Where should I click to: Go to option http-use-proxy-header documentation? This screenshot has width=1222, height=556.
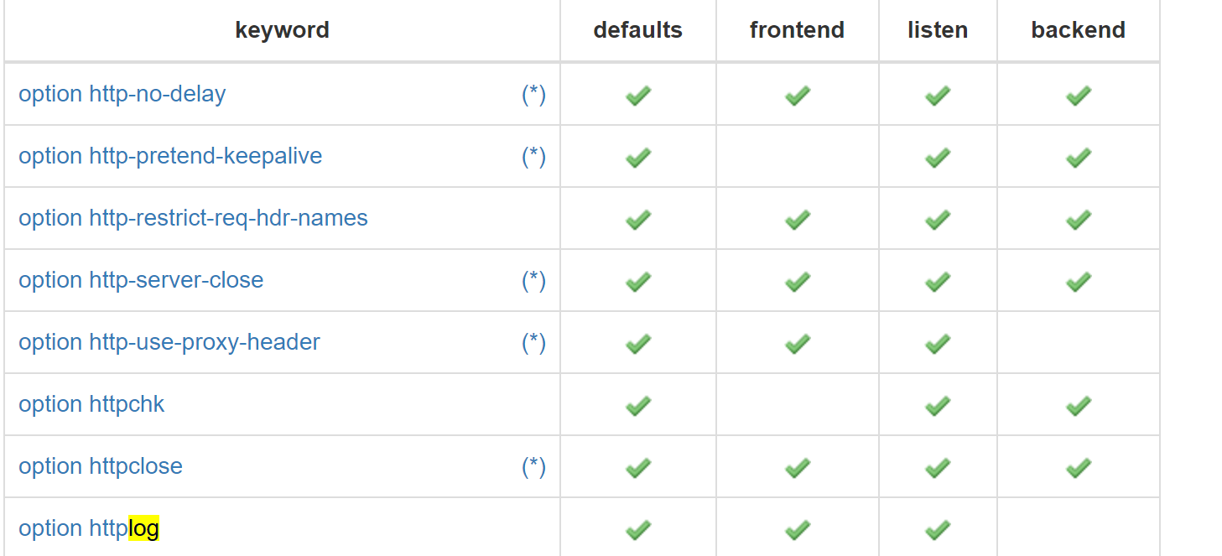(169, 342)
